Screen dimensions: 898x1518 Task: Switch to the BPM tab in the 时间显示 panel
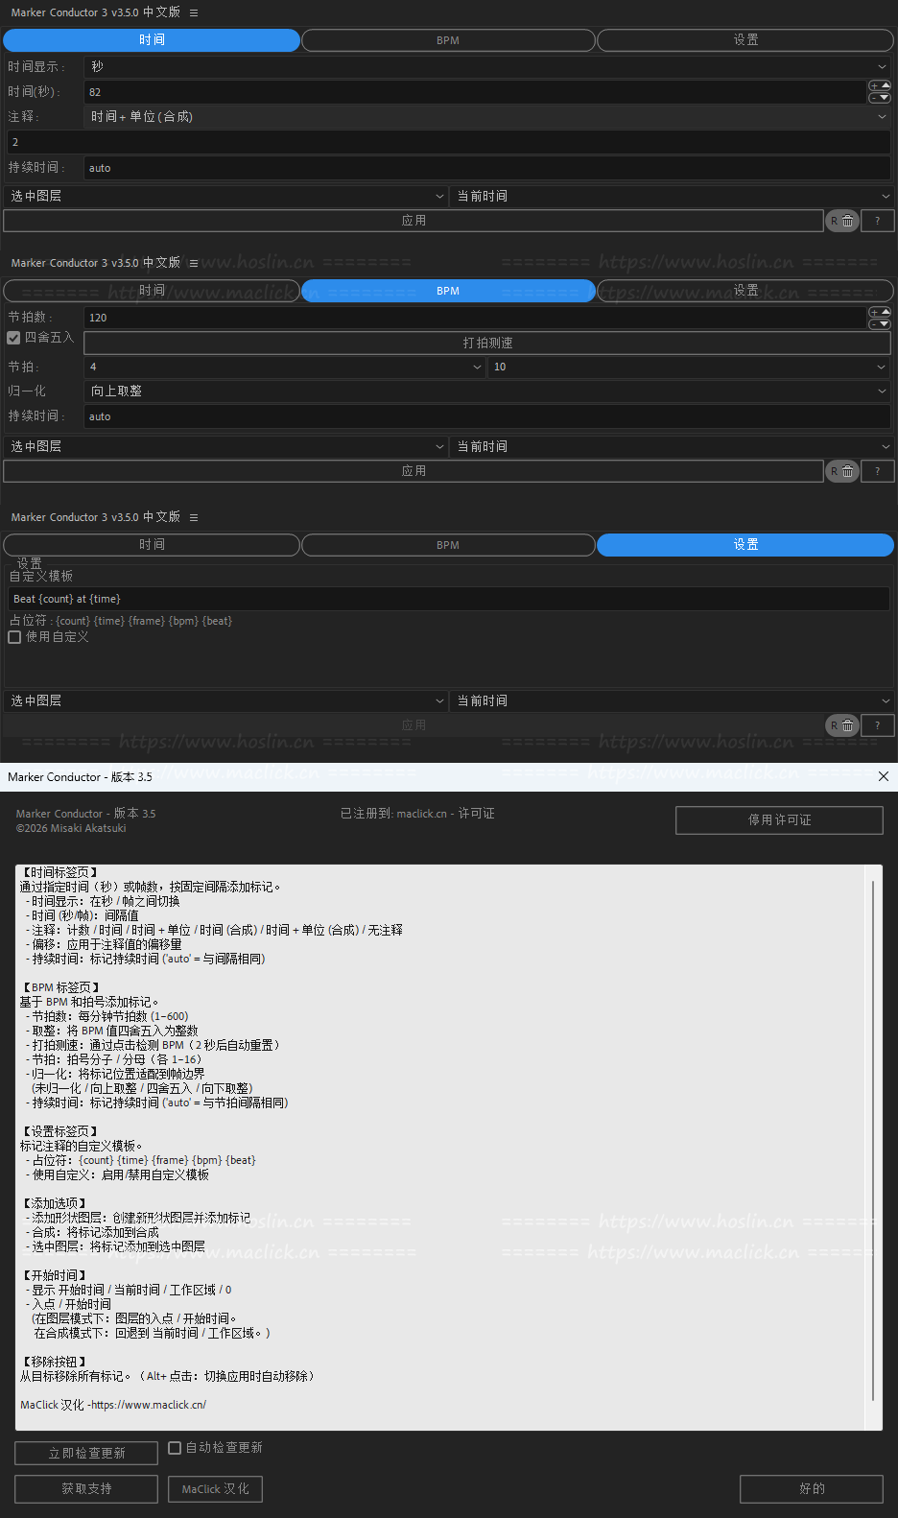448,40
